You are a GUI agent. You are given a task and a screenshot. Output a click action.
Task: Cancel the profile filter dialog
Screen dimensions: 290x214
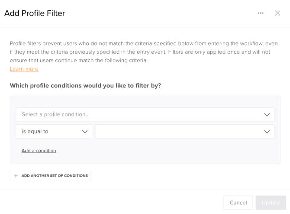(x=238, y=203)
